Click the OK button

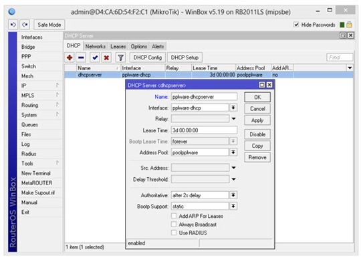(x=257, y=97)
